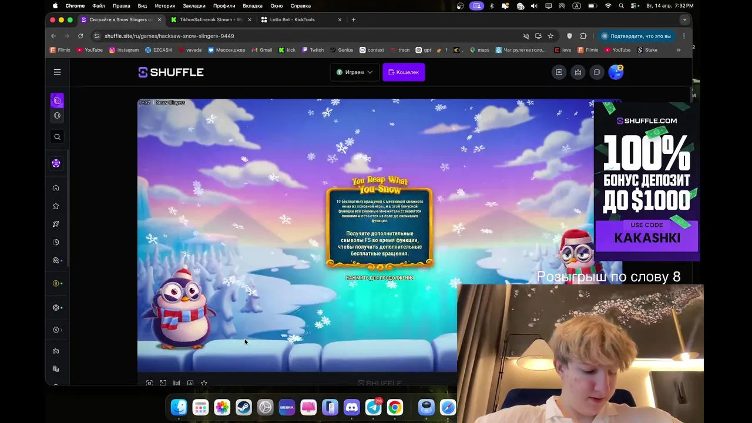Click 'Нажмите для продолжения' in the game

380,278
